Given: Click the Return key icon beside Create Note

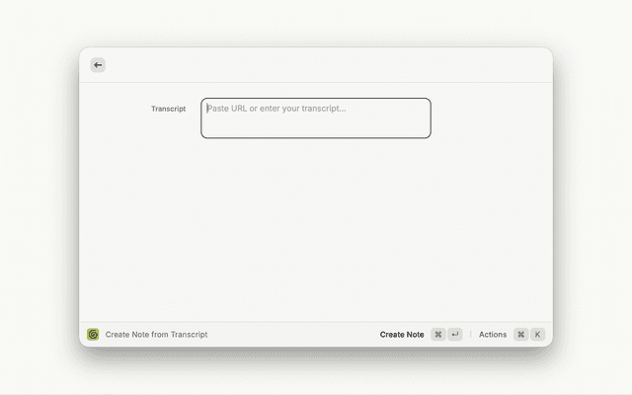Looking at the screenshot, I should coord(455,335).
